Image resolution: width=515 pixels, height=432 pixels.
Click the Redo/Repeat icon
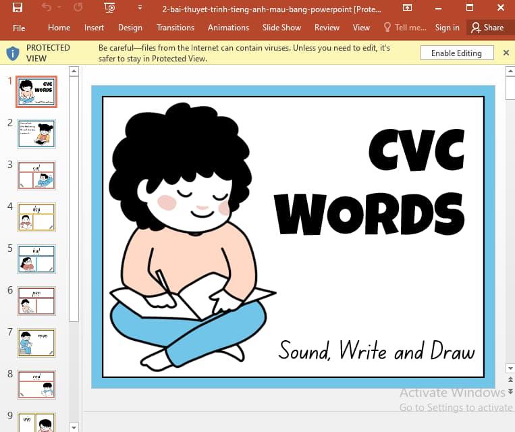point(78,7)
